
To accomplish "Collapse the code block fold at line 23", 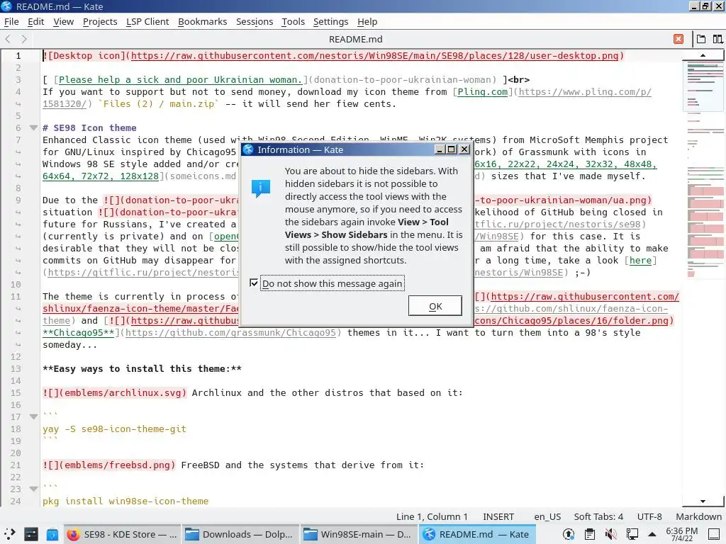I will click(33, 489).
